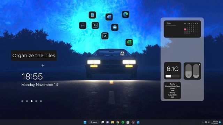Screen dimensions: 223x125
Task: Select the fifth page indicator dot
Action: coord(41,101)
